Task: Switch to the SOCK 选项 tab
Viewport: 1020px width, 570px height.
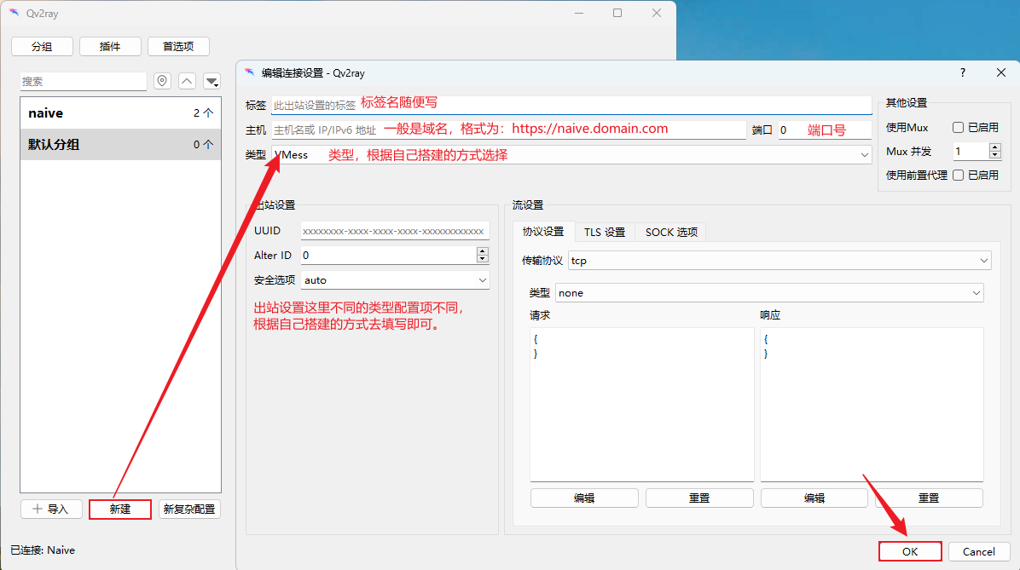Action: click(671, 232)
